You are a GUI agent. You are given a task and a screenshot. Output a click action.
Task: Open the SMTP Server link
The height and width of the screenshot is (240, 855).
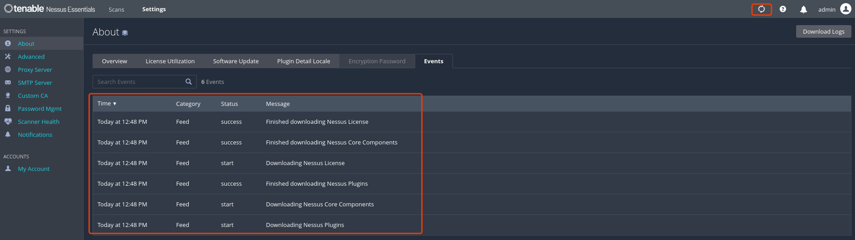35,83
